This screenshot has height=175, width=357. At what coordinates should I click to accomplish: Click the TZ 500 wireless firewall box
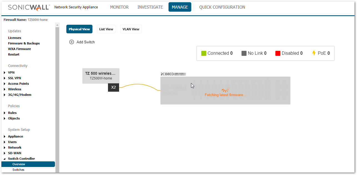click(x=100, y=76)
